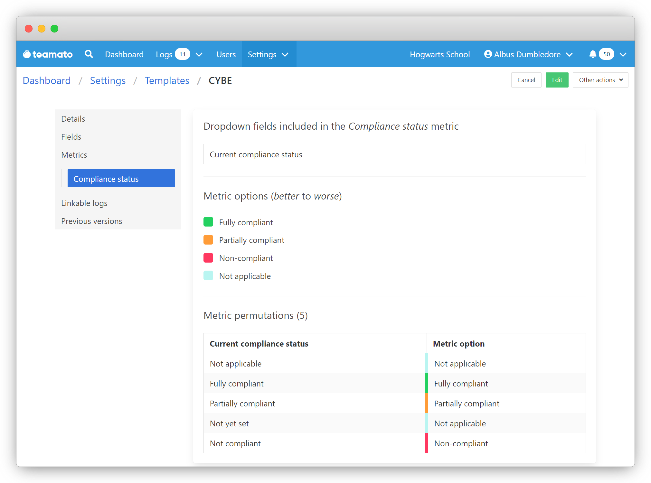
Task: Click Fully compliant metric option label
Action: [246, 222]
